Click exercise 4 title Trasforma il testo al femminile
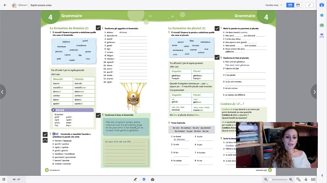The height and width of the screenshot is (183, 327). 119,115
